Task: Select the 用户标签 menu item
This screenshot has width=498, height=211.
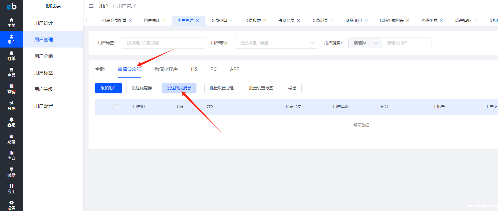Action: 44,73
